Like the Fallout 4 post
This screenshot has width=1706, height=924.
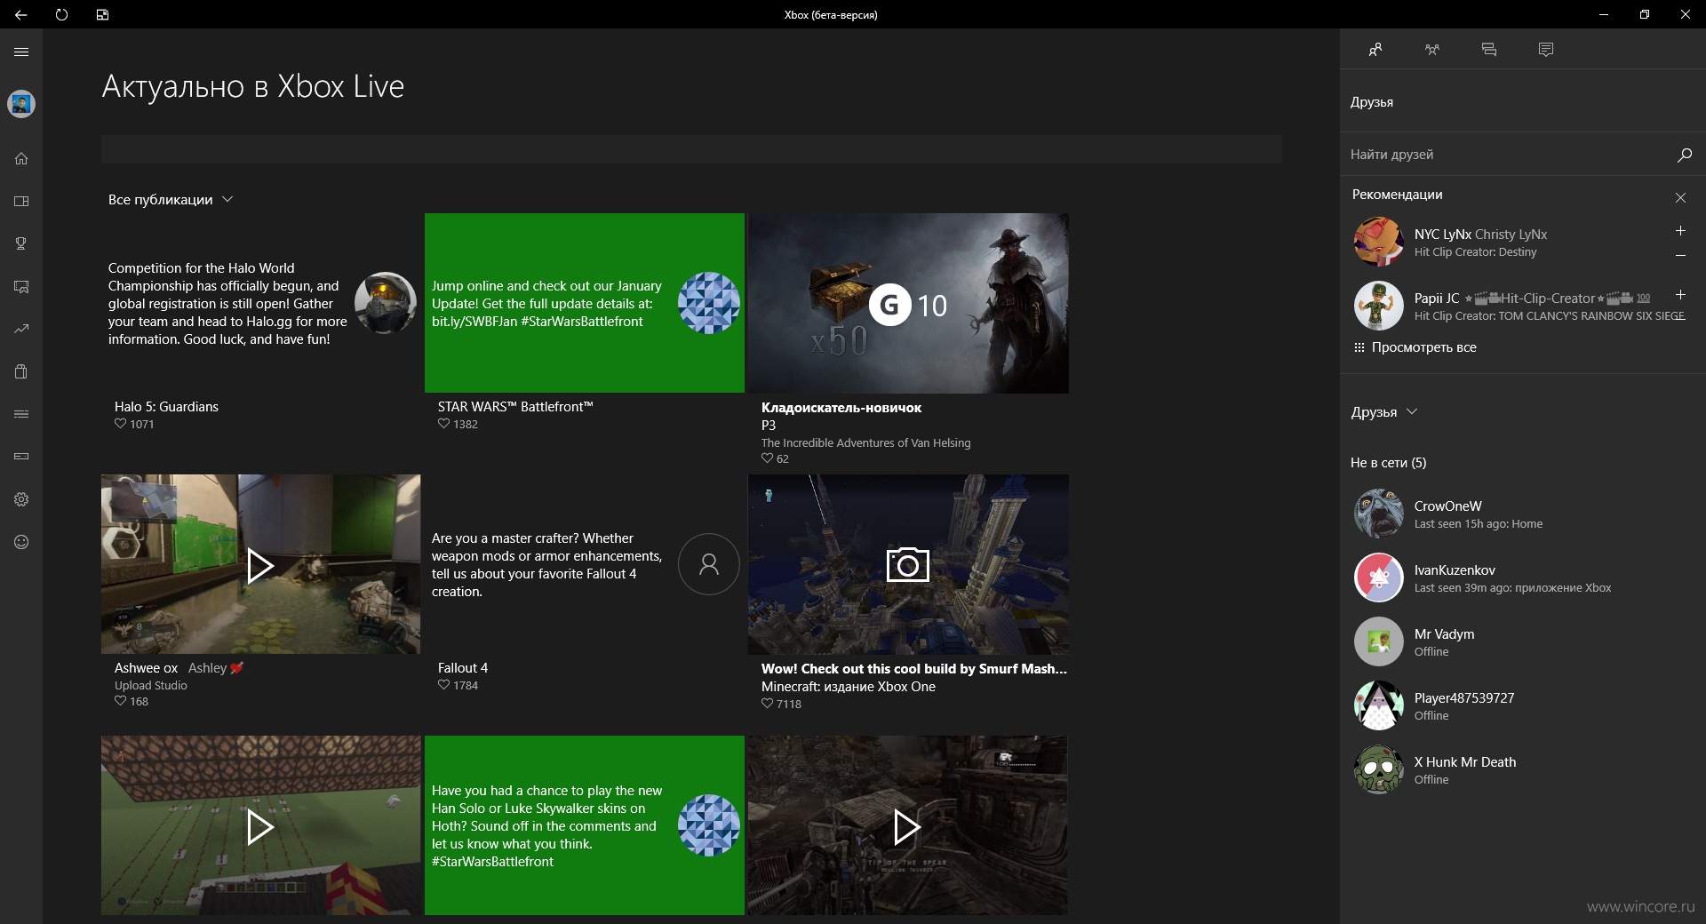coord(444,685)
